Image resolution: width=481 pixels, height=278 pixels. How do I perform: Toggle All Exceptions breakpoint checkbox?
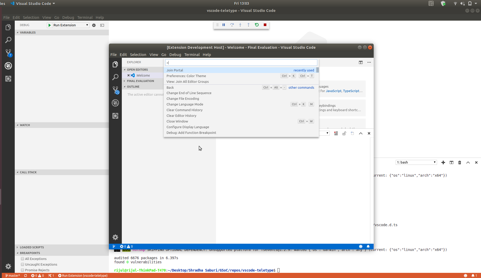pyautogui.click(x=22, y=259)
